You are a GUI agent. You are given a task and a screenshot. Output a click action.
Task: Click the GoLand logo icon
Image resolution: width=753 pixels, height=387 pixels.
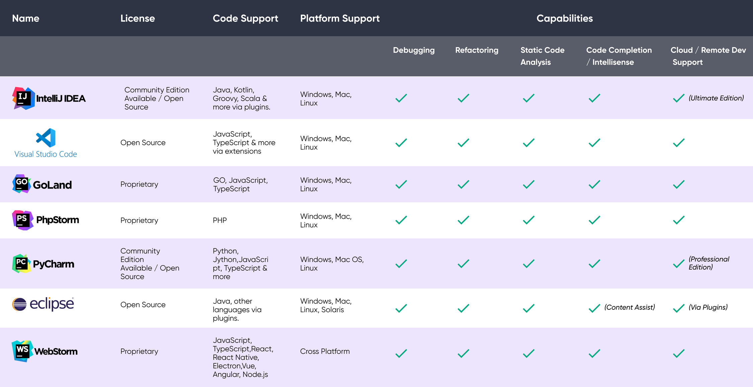21,184
